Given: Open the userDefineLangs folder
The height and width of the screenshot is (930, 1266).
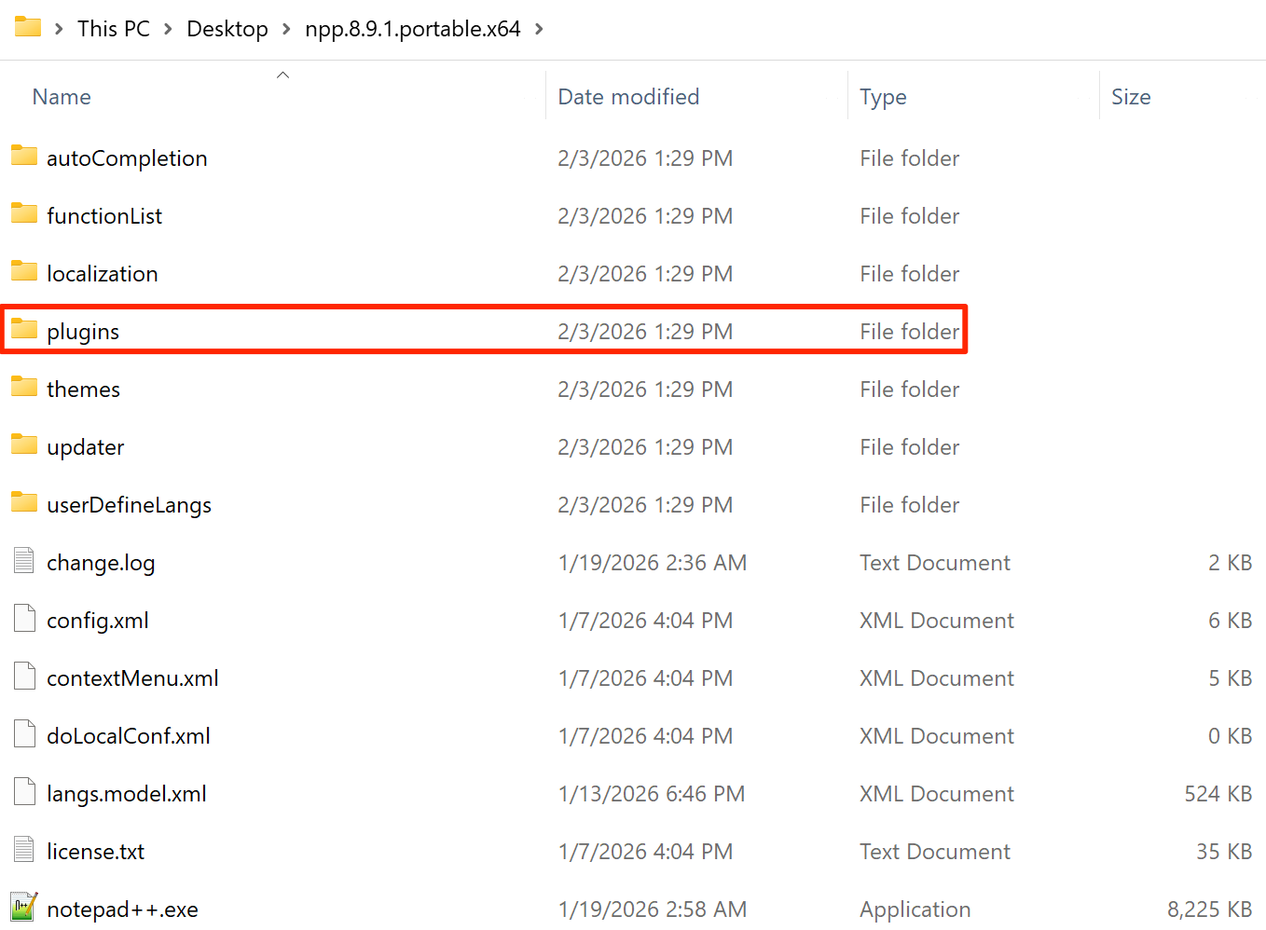Looking at the screenshot, I should (129, 504).
